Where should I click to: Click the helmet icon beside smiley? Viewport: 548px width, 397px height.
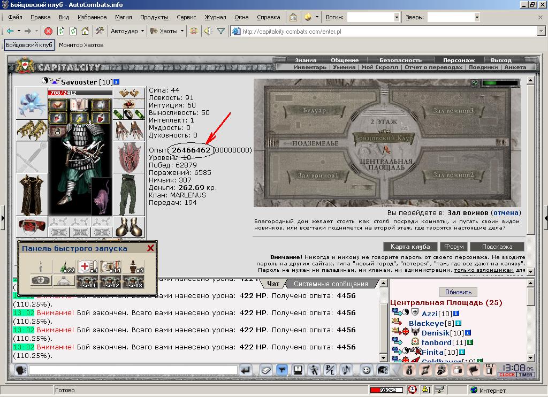383,370
